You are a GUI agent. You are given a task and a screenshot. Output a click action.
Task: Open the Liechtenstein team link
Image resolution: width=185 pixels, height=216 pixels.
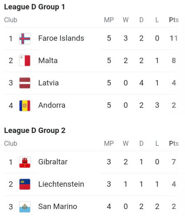pyautogui.click(x=61, y=184)
